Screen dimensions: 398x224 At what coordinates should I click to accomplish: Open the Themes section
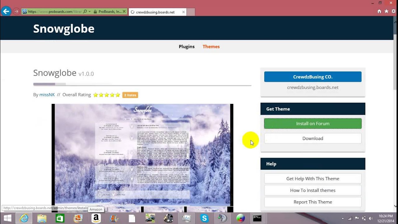pos(211,47)
